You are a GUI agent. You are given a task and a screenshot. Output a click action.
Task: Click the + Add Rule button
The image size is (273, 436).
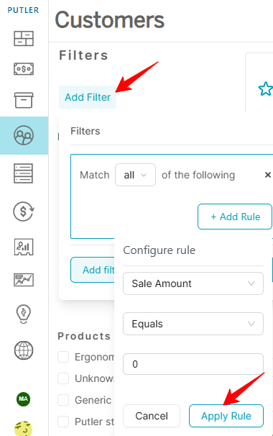[235, 217]
